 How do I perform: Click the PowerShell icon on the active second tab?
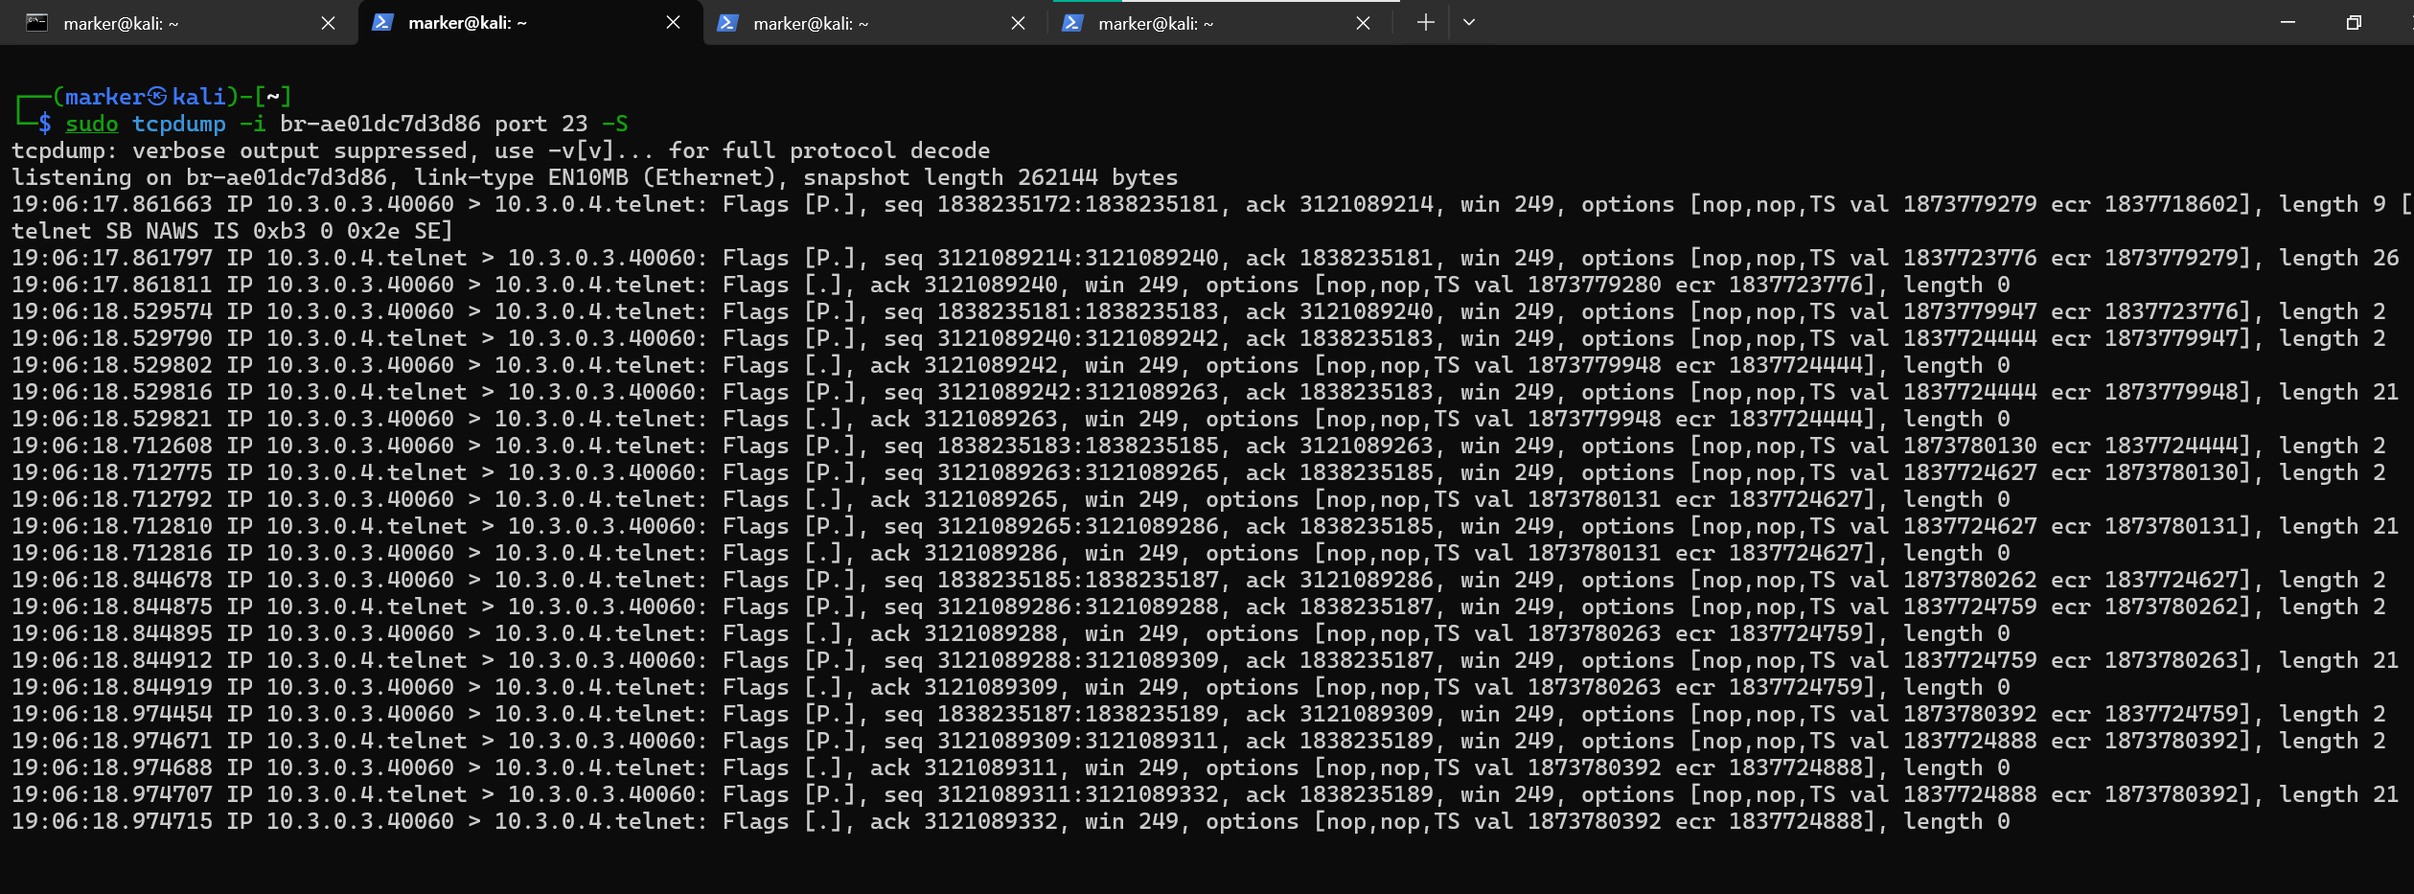(x=382, y=23)
